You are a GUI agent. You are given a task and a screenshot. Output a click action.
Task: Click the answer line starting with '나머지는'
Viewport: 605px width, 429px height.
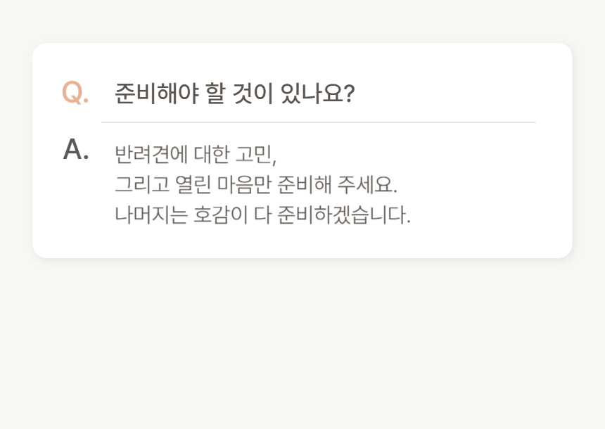(x=262, y=214)
